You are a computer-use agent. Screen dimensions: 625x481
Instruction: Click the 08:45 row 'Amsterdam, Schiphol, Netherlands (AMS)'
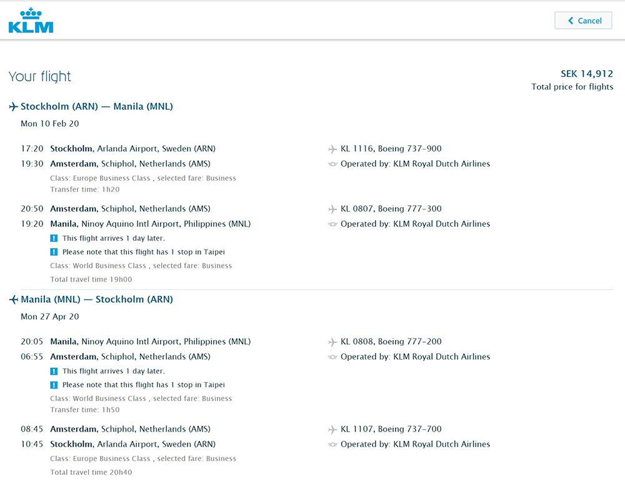click(x=131, y=429)
